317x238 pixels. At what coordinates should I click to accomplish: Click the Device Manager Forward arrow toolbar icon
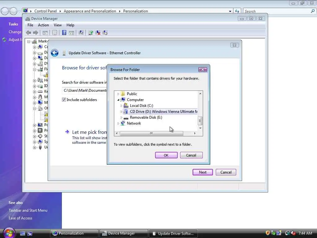[36, 33]
